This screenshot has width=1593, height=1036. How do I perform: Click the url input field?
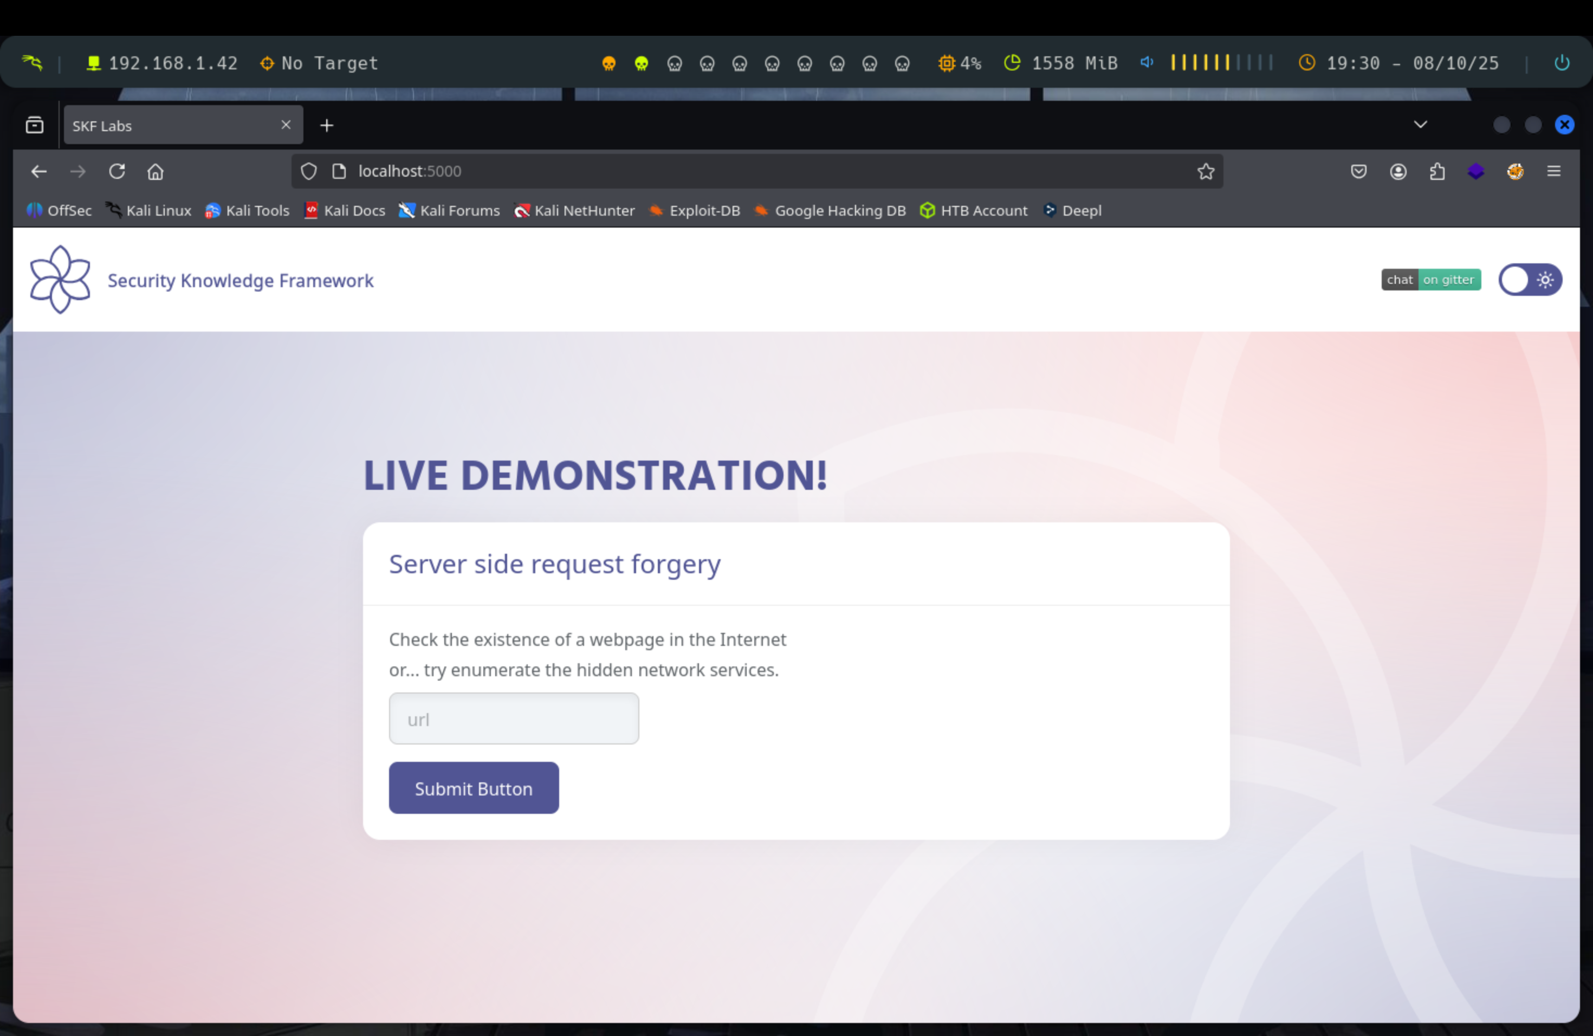click(x=513, y=719)
